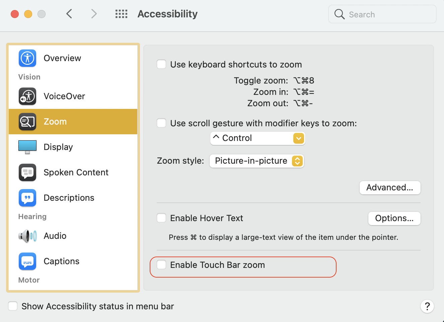
Task: Click the Overview accessibility icon
Action: pyautogui.click(x=27, y=58)
